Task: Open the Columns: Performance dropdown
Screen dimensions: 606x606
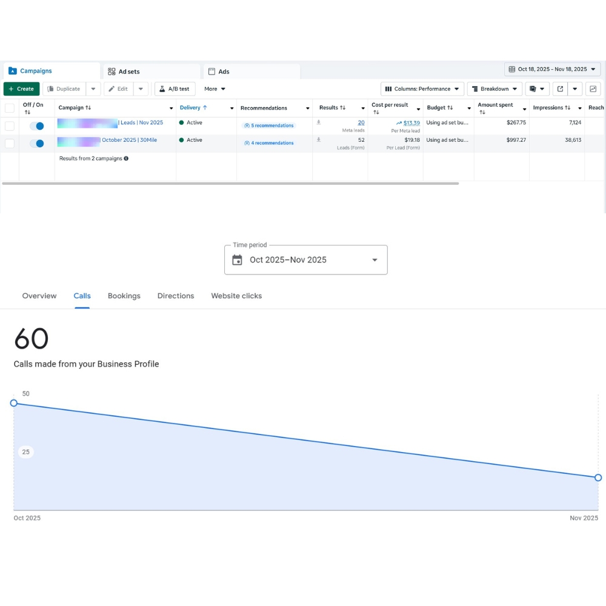Action: click(422, 89)
